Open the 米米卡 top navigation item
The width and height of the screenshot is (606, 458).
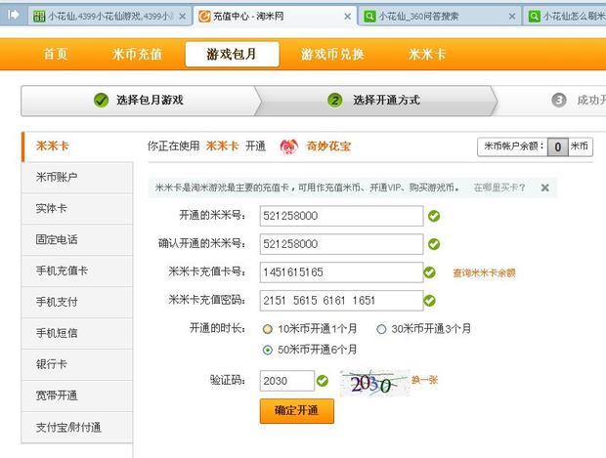[427, 54]
